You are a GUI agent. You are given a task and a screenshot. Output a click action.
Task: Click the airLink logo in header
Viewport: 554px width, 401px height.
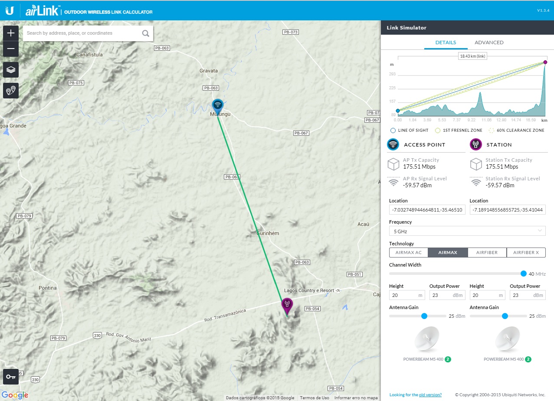click(x=43, y=11)
